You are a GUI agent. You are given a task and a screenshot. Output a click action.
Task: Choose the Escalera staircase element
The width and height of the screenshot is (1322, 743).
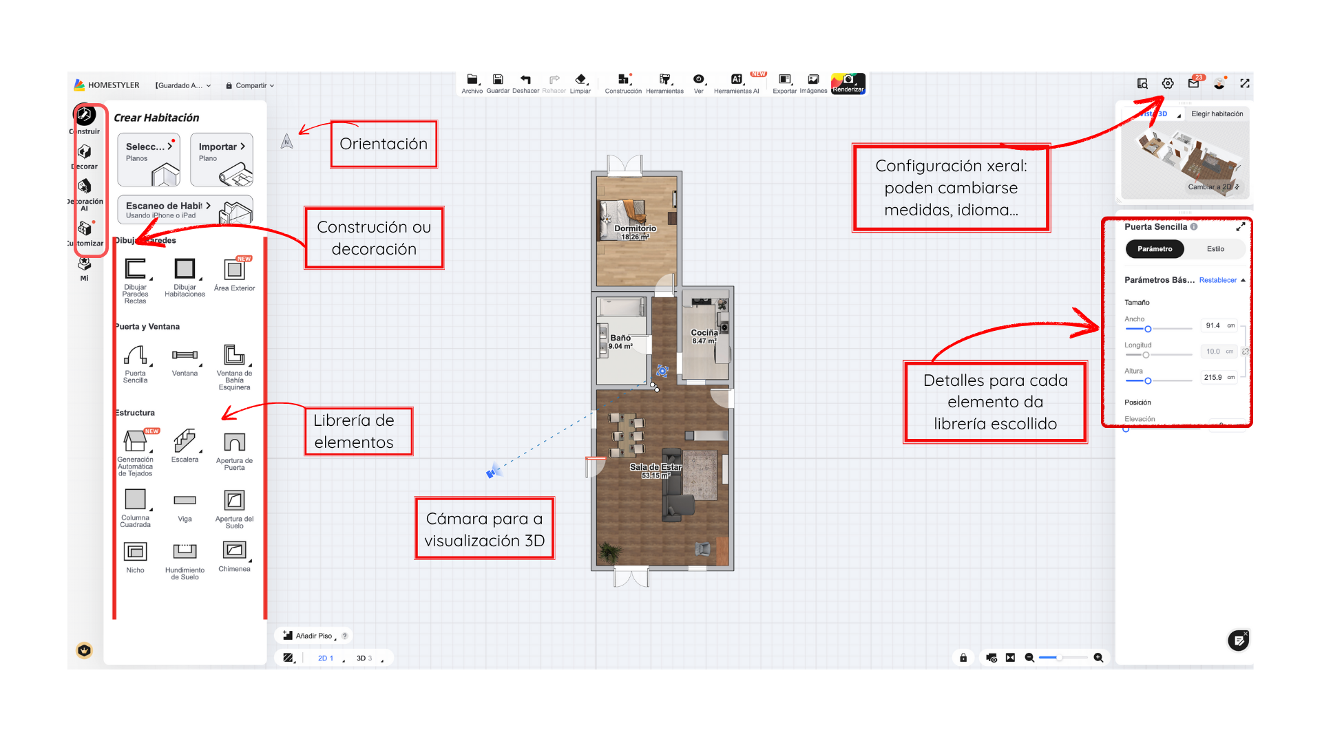click(185, 441)
